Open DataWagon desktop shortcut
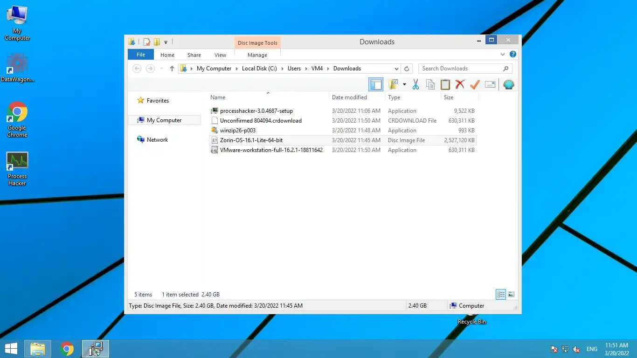This screenshot has width=637, height=358. coord(17,68)
